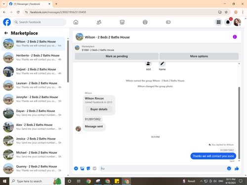
Task: Open Jennyfer - 2 Beds 2 Baths House chat
Action: point(33,99)
